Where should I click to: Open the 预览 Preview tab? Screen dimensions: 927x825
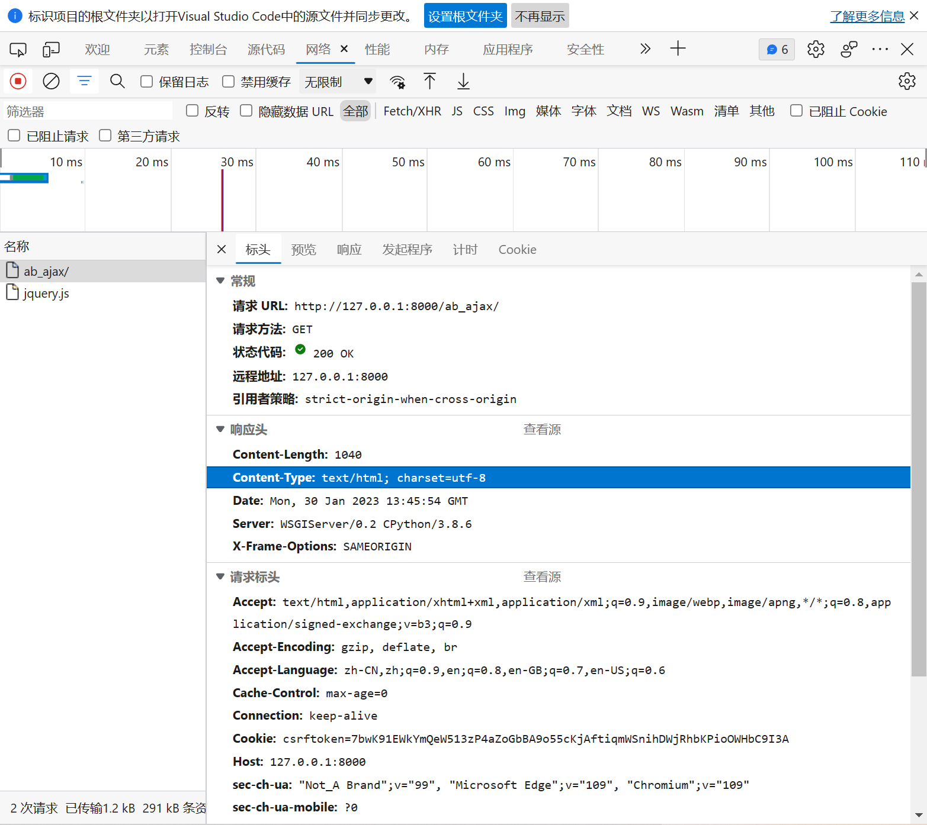tap(304, 250)
